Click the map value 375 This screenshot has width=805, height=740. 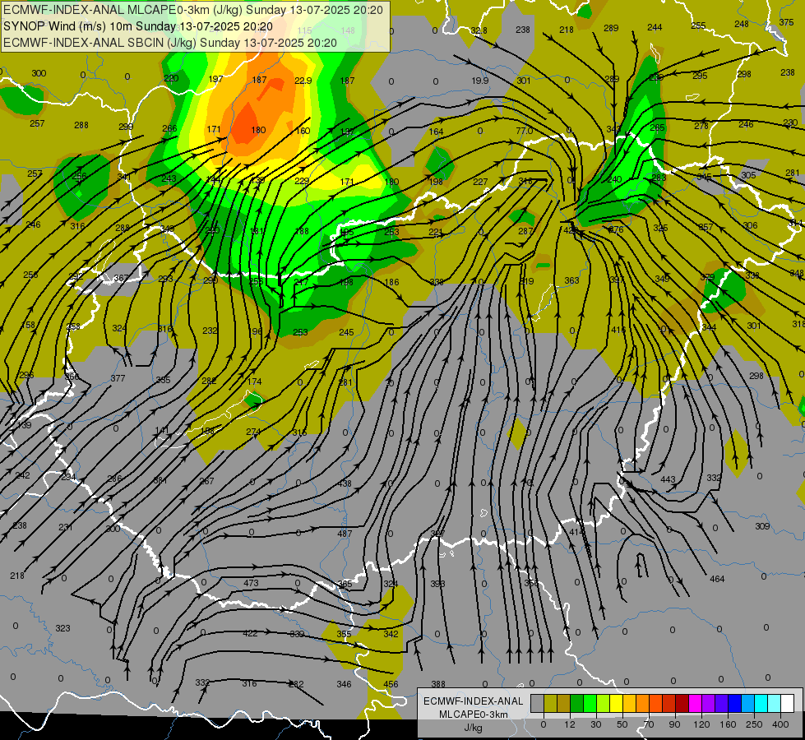point(787,22)
